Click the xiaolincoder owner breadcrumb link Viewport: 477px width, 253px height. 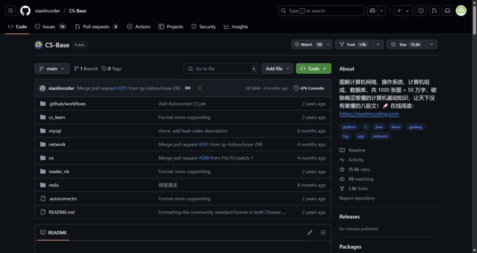tap(47, 11)
